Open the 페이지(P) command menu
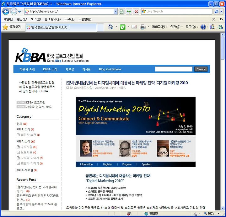Screen dimensions: 226x217 [160, 27]
